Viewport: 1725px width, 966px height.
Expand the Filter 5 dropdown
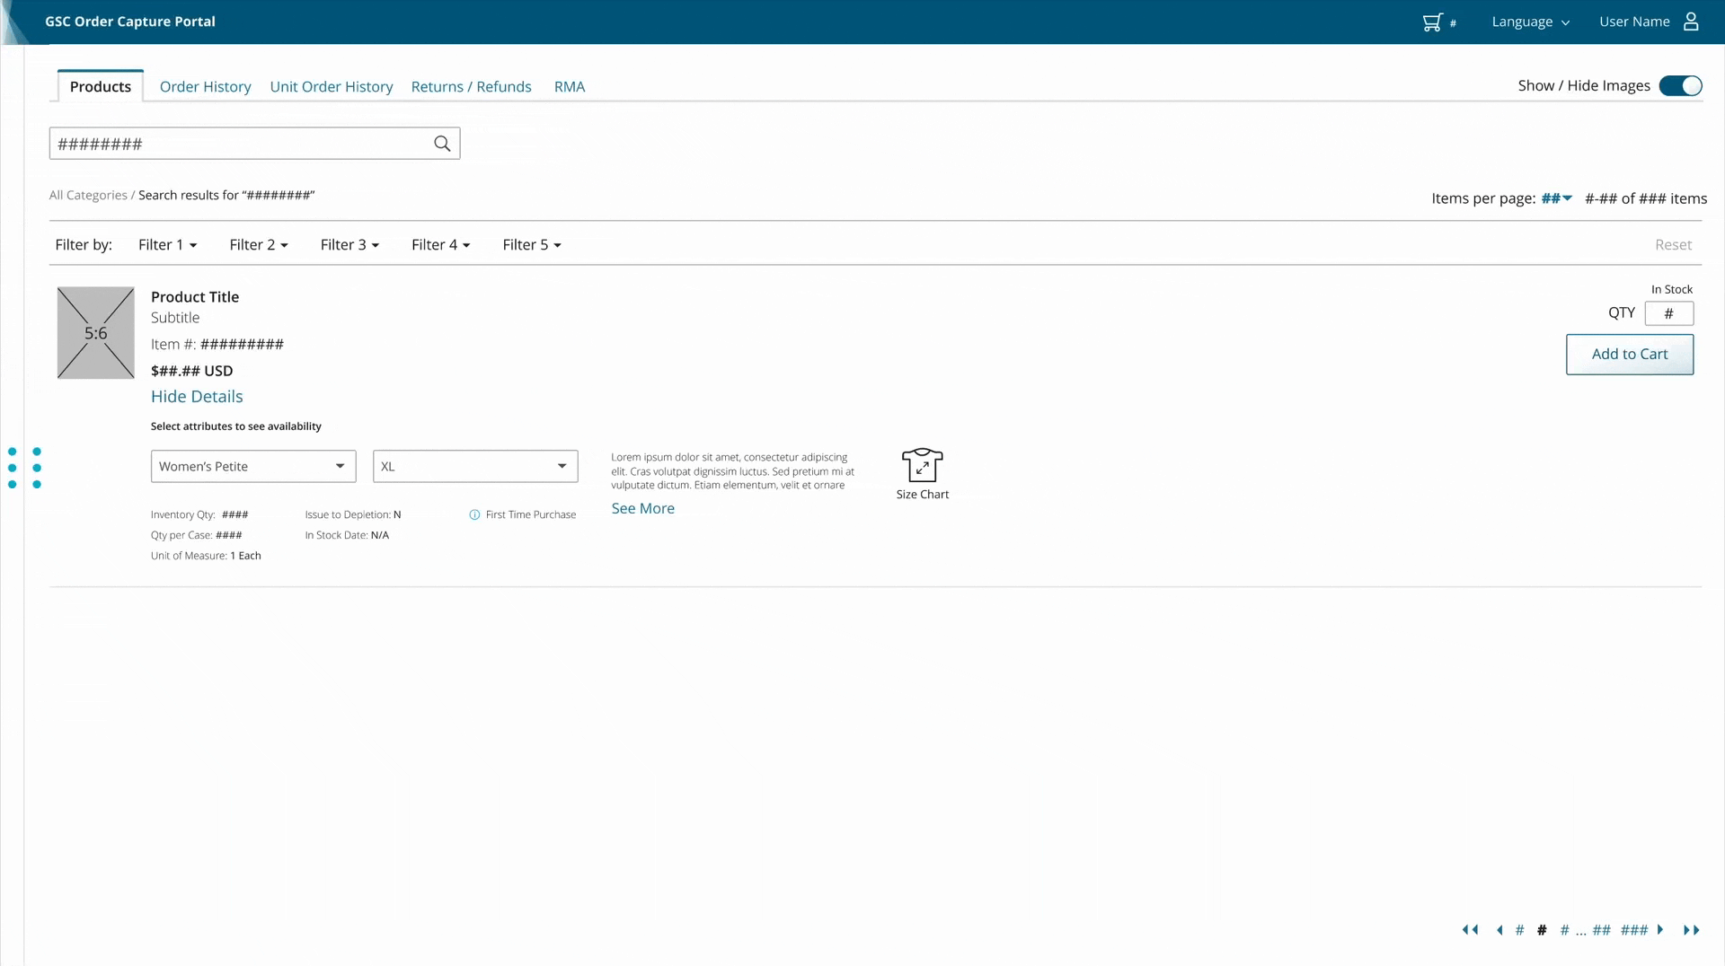click(x=532, y=245)
